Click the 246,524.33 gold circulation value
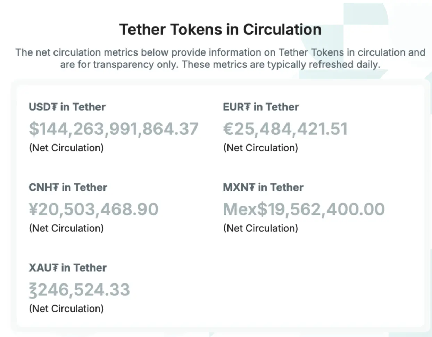The width and height of the screenshot is (432, 337). pyautogui.click(x=83, y=290)
